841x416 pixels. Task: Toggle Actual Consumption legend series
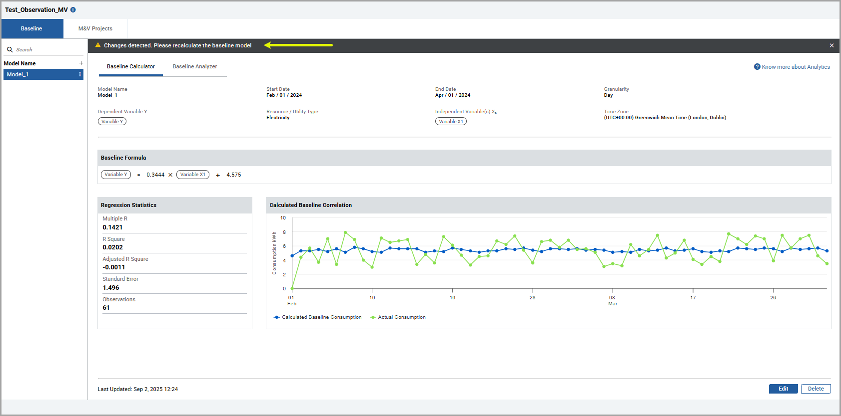398,317
